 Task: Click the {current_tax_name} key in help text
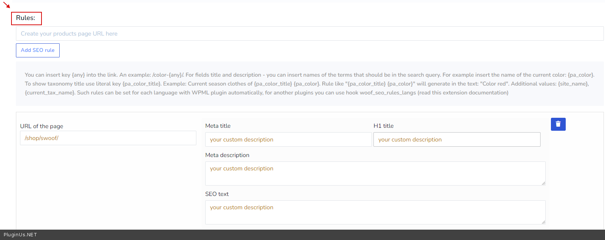click(x=50, y=93)
